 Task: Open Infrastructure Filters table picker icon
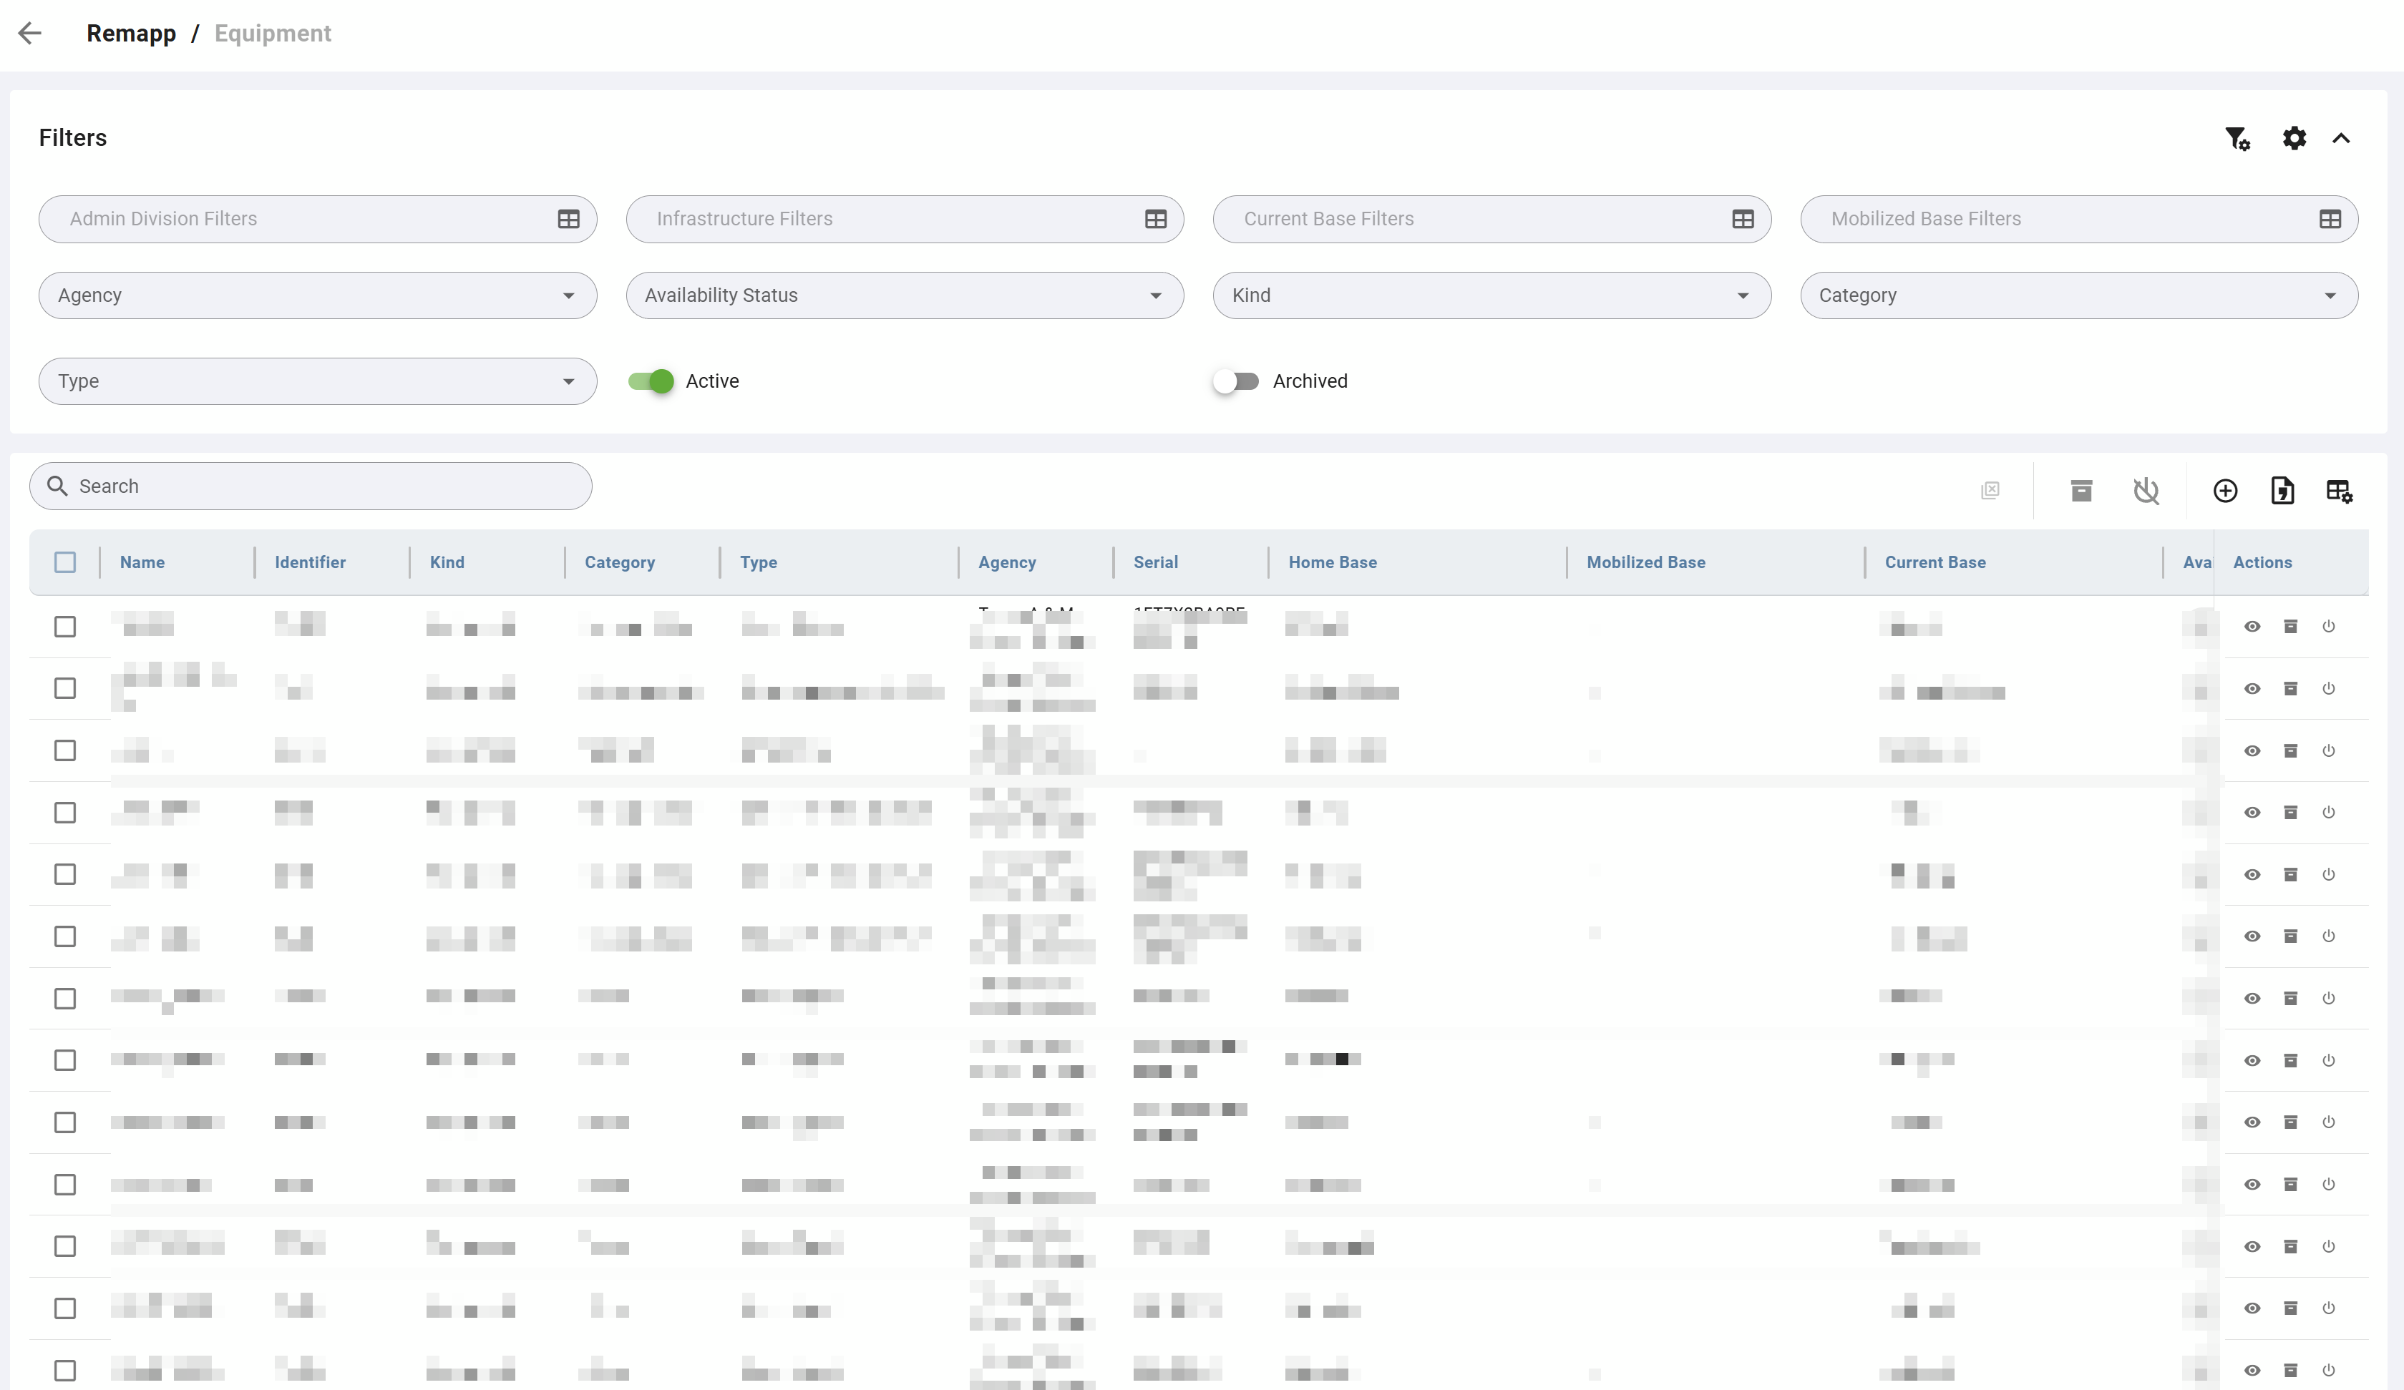pyautogui.click(x=1155, y=220)
